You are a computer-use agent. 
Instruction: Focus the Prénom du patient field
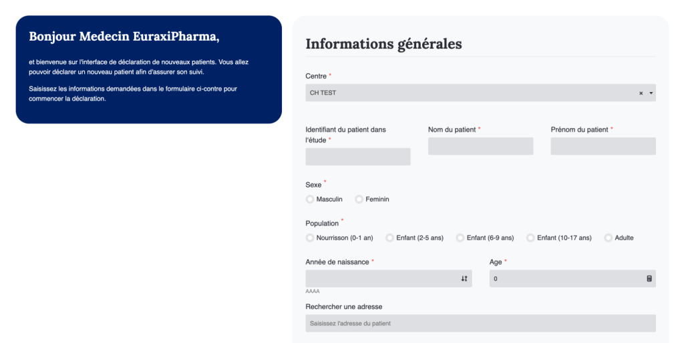603,146
